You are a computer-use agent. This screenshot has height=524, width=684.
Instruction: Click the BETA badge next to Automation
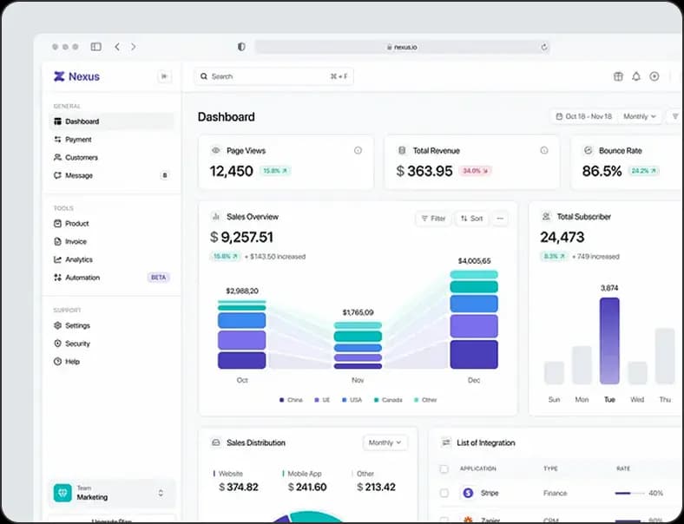tap(158, 278)
